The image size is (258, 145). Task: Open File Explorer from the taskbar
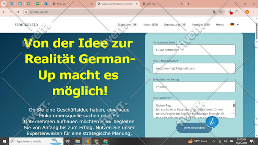pos(77,141)
